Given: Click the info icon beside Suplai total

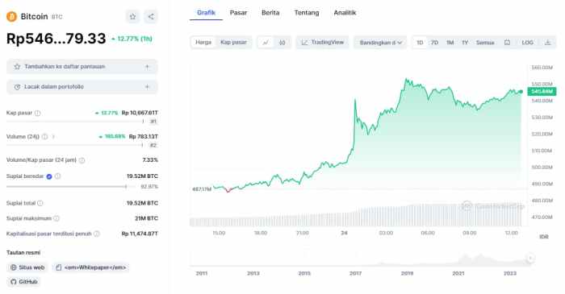Looking at the screenshot, I should click(40, 203).
